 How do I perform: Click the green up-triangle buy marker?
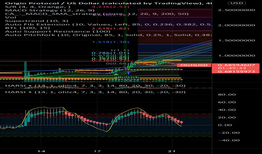tap(116, 74)
